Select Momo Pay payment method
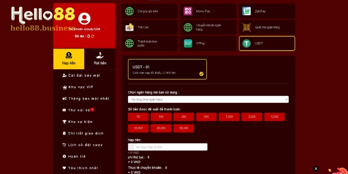Image resolution: width=348 pixels, height=174 pixels. [x=208, y=11]
